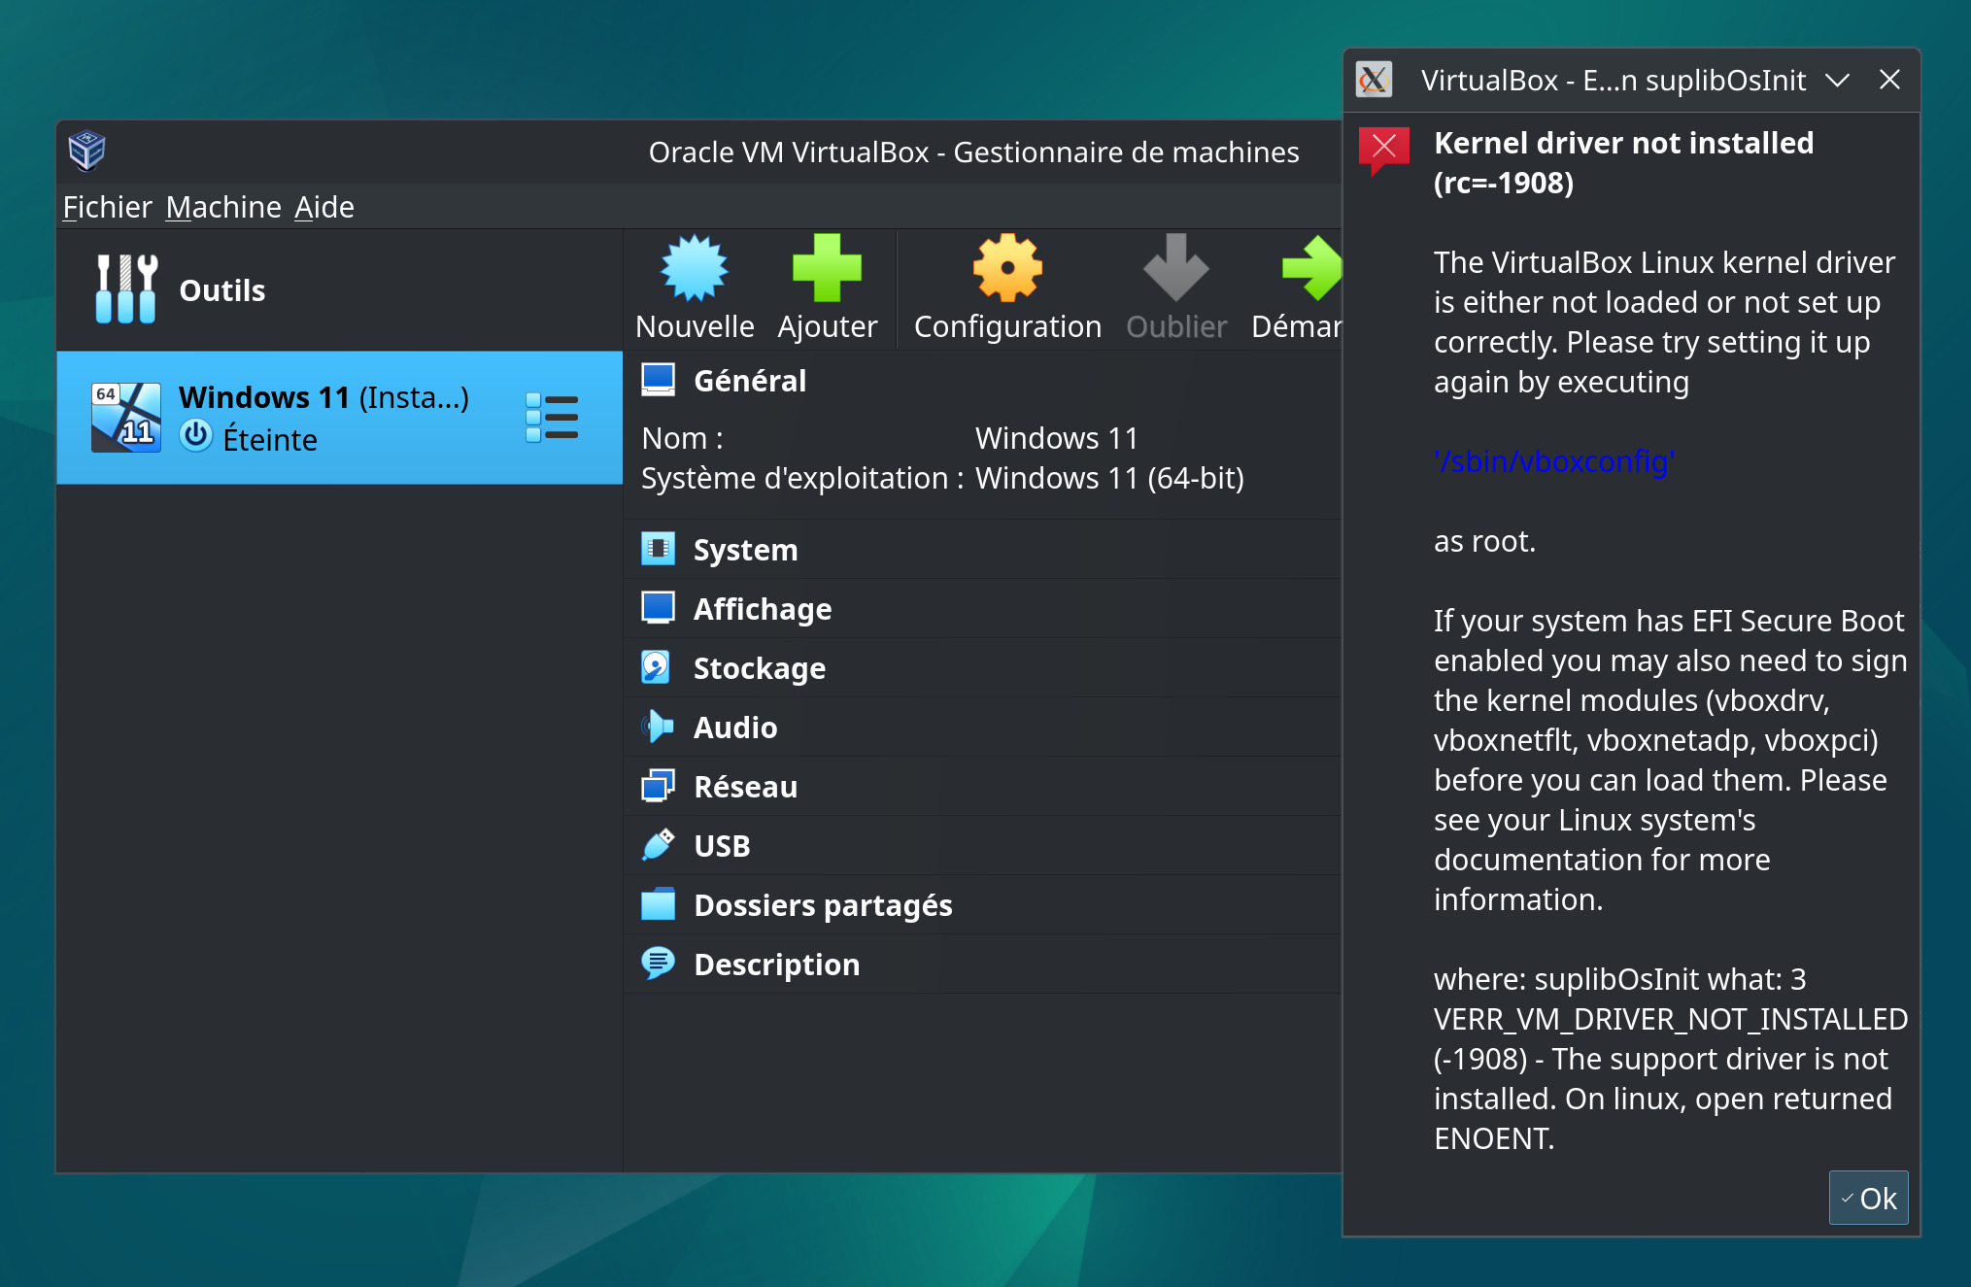Click the Outils label in the sidebar

click(x=222, y=290)
